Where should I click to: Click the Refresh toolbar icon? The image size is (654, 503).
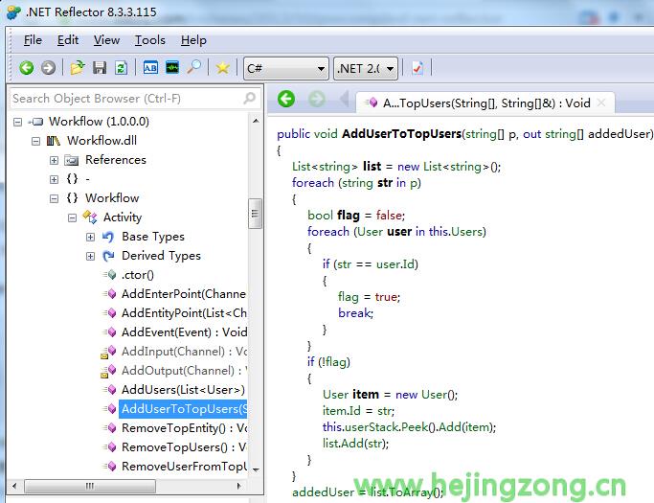(121, 67)
